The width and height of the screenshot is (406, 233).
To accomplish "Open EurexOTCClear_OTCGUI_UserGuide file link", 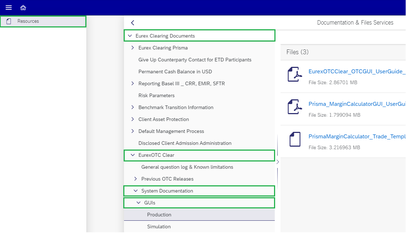I will 357,72.
